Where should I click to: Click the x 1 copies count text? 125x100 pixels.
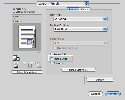40,53
